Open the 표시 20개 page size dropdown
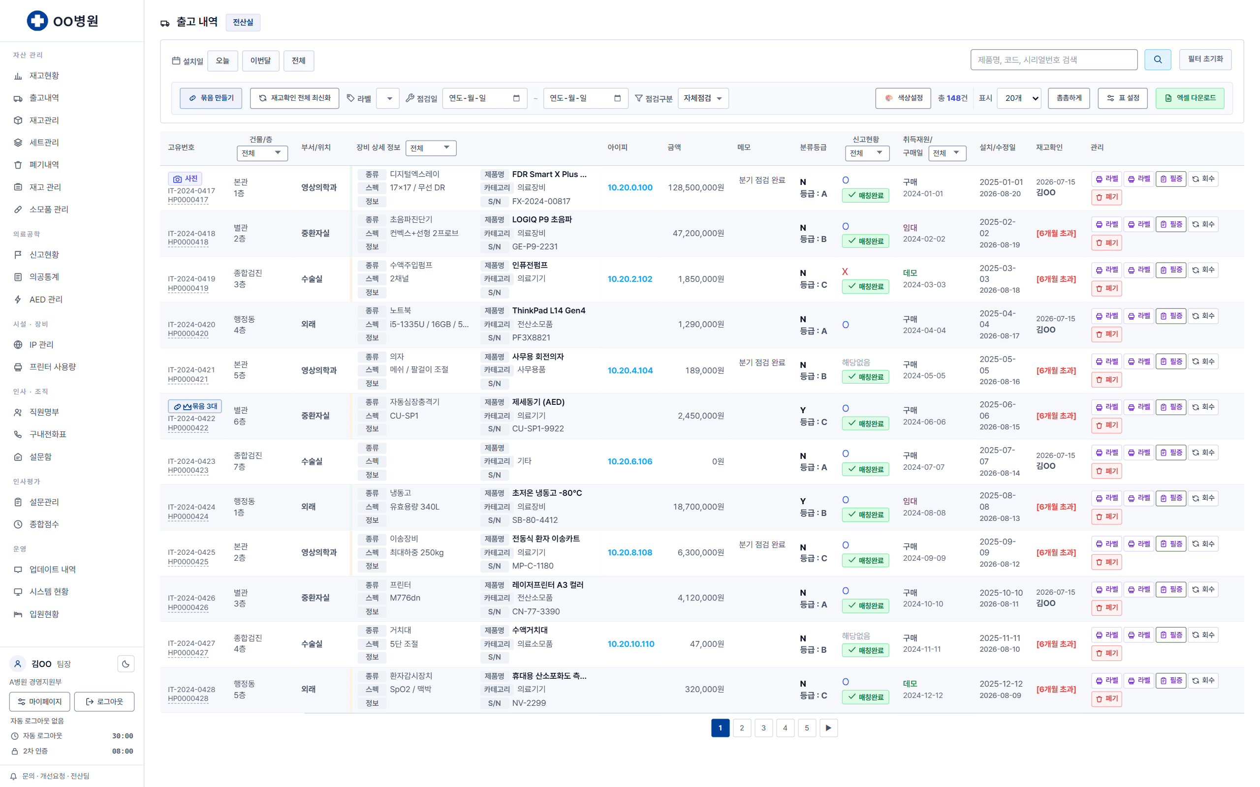The width and height of the screenshot is (1260, 787). [x=1018, y=98]
